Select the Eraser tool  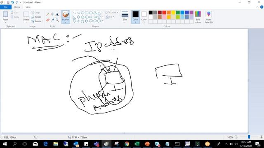(48, 20)
